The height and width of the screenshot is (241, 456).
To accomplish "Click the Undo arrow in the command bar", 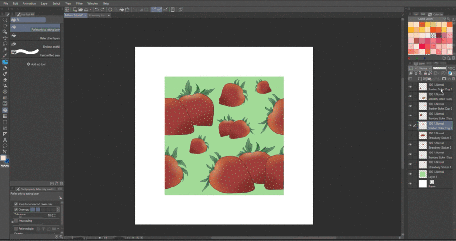I will click(x=97, y=9).
